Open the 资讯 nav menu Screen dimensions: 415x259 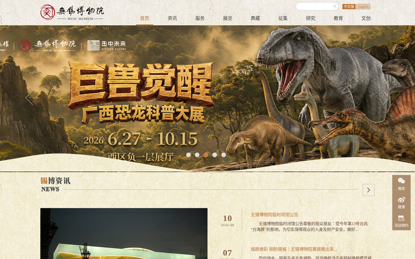[x=172, y=18]
